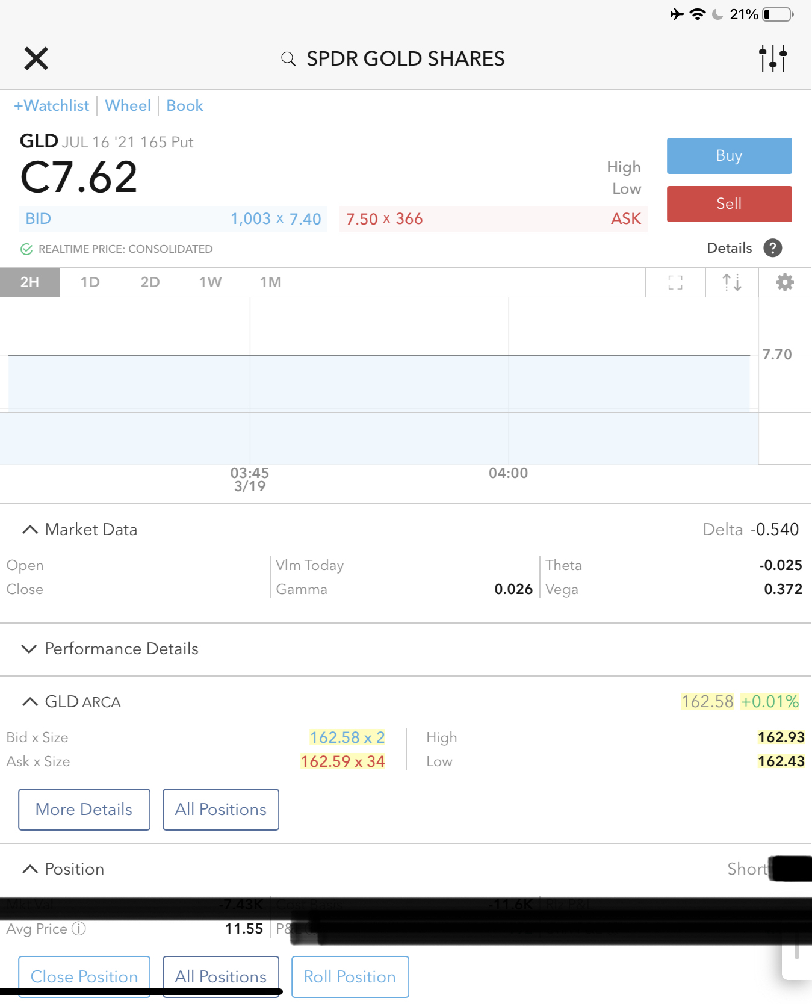
Task: Open the sliders settings icon
Action: point(772,58)
